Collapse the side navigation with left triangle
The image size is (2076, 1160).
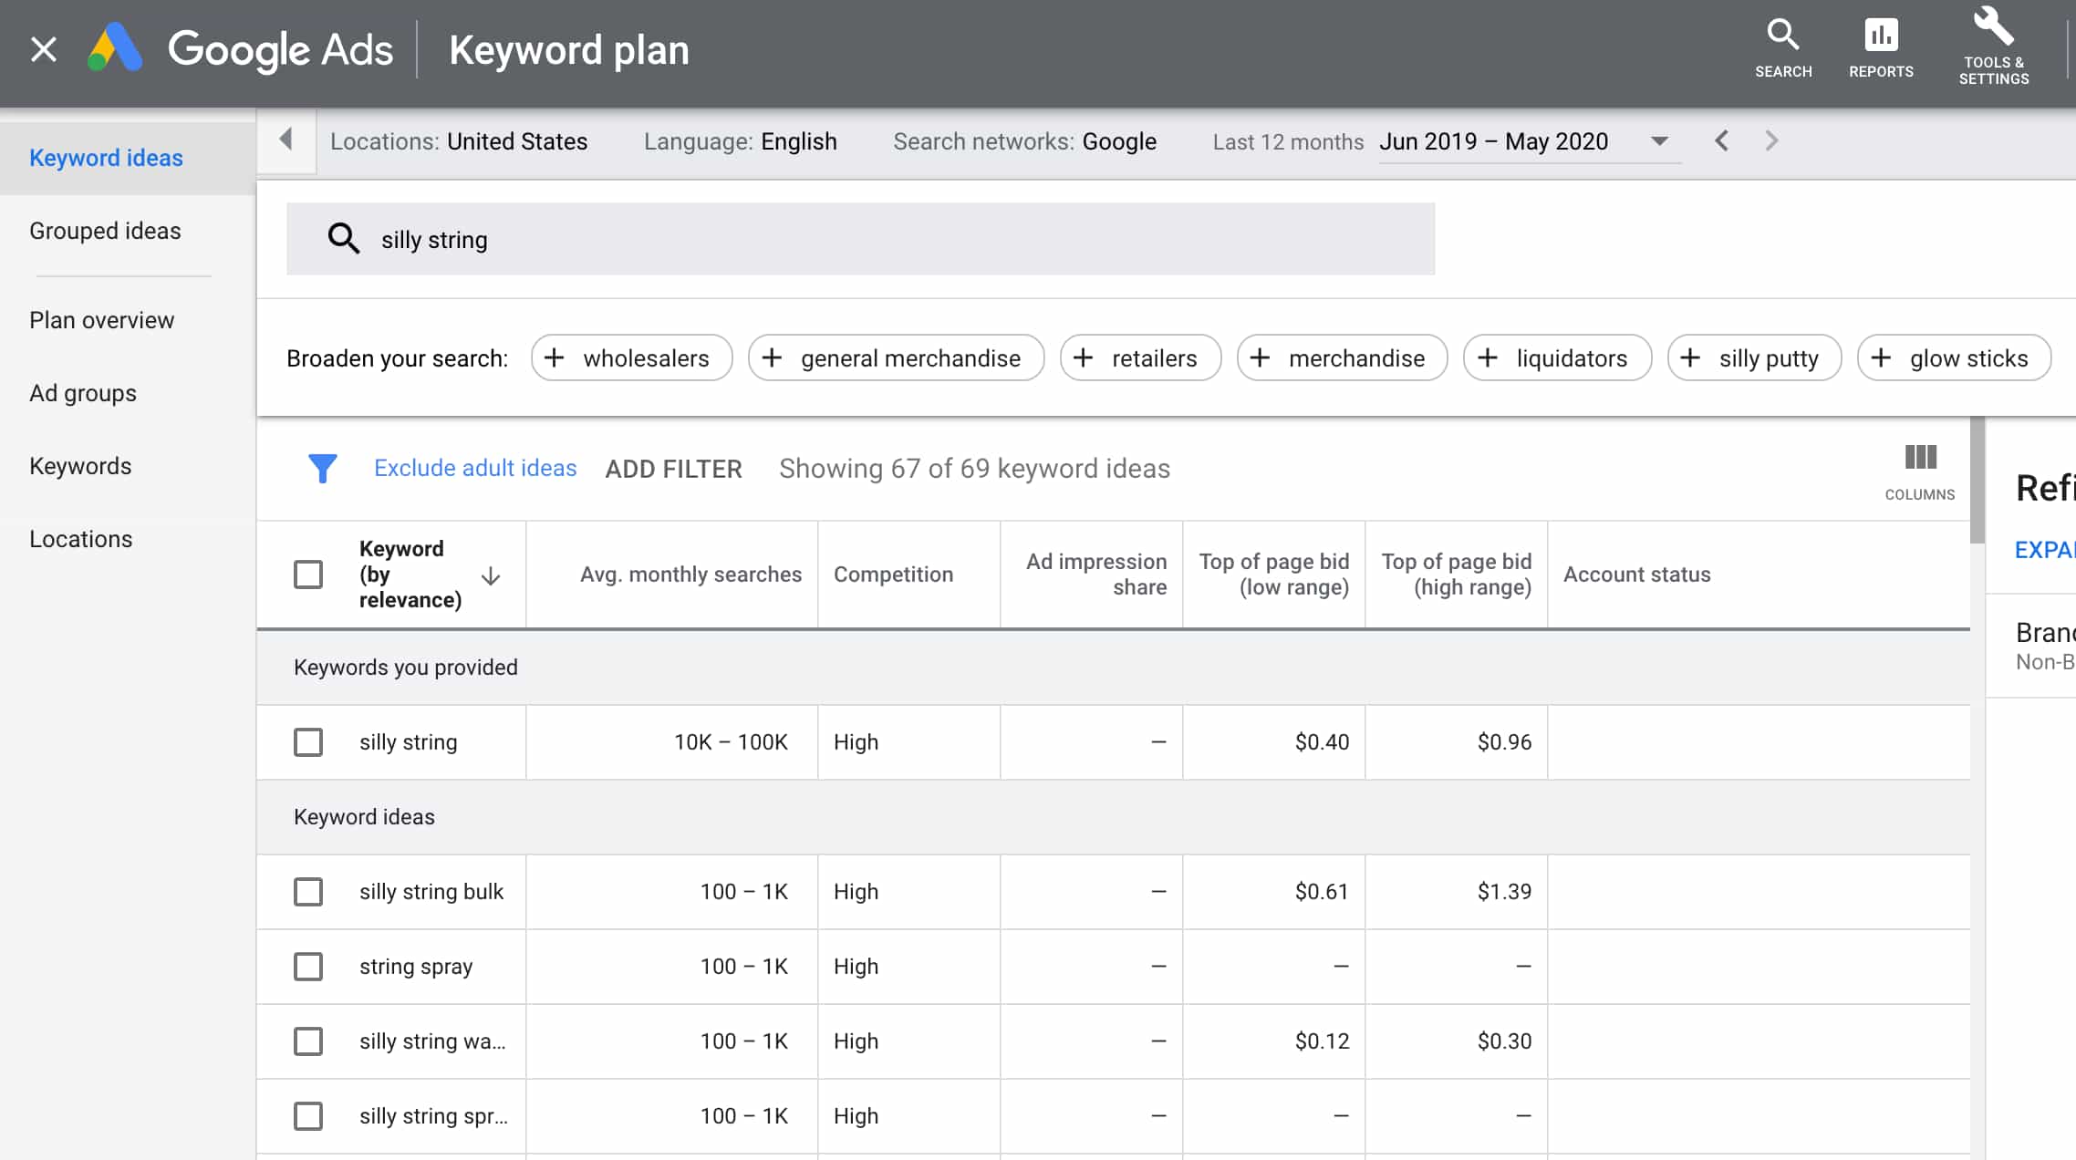pyautogui.click(x=285, y=140)
